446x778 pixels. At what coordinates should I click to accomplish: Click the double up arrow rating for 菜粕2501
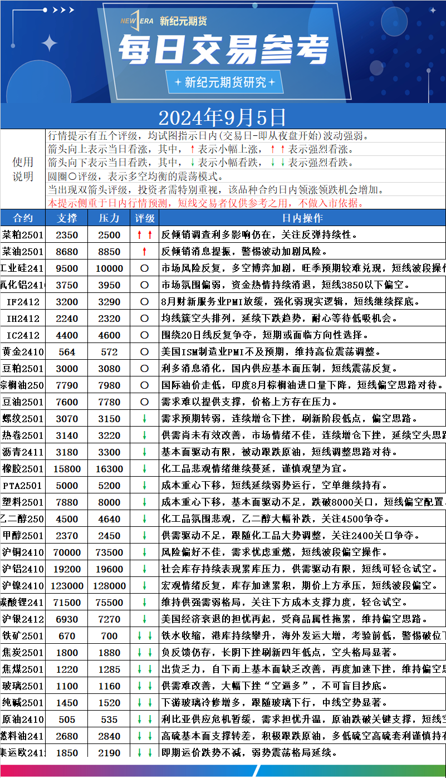(144, 235)
